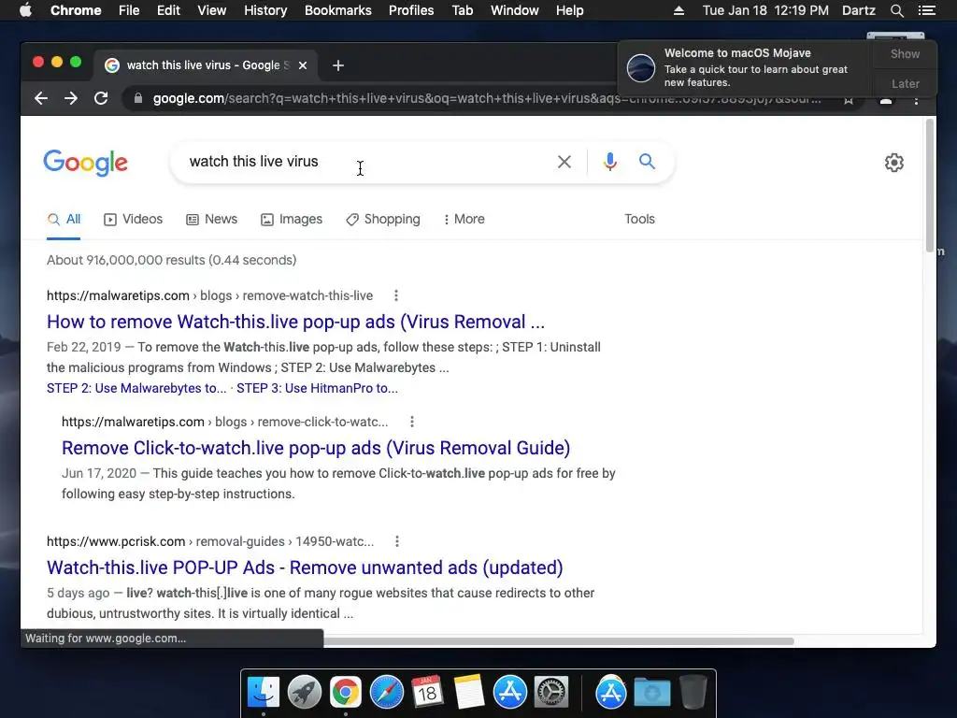Open the History menu
Viewport: 957px width, 718px height.
[x=265, y=10]
